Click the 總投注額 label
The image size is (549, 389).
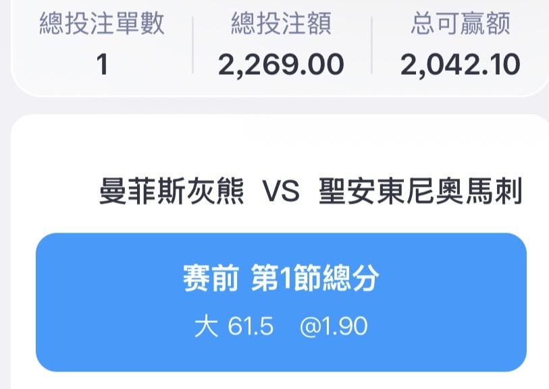pos(281,25)
